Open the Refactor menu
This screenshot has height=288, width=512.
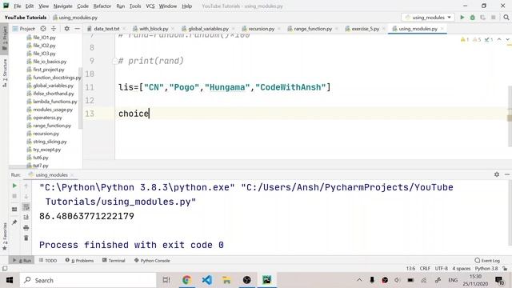tap(102, 6)
